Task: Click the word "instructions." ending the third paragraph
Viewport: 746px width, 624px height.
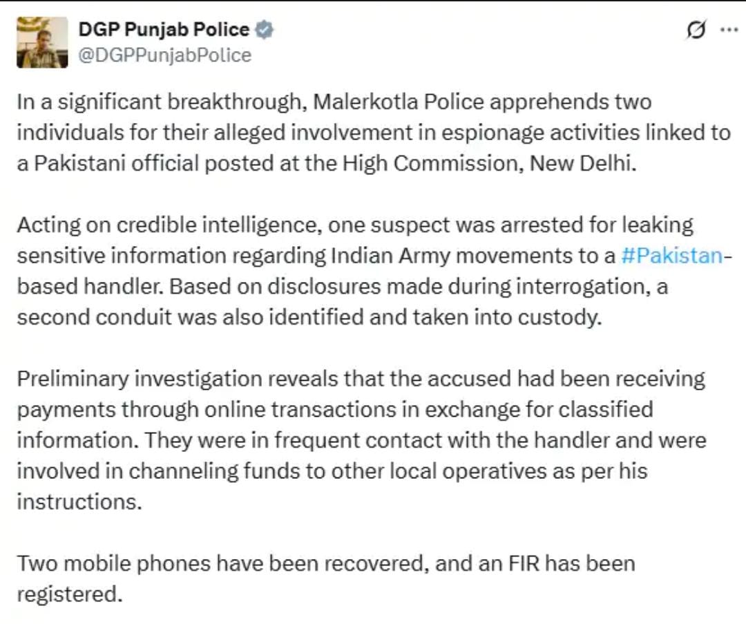Action: click(79, 502)
